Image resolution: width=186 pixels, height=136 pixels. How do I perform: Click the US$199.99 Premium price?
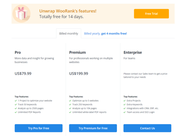79,74
